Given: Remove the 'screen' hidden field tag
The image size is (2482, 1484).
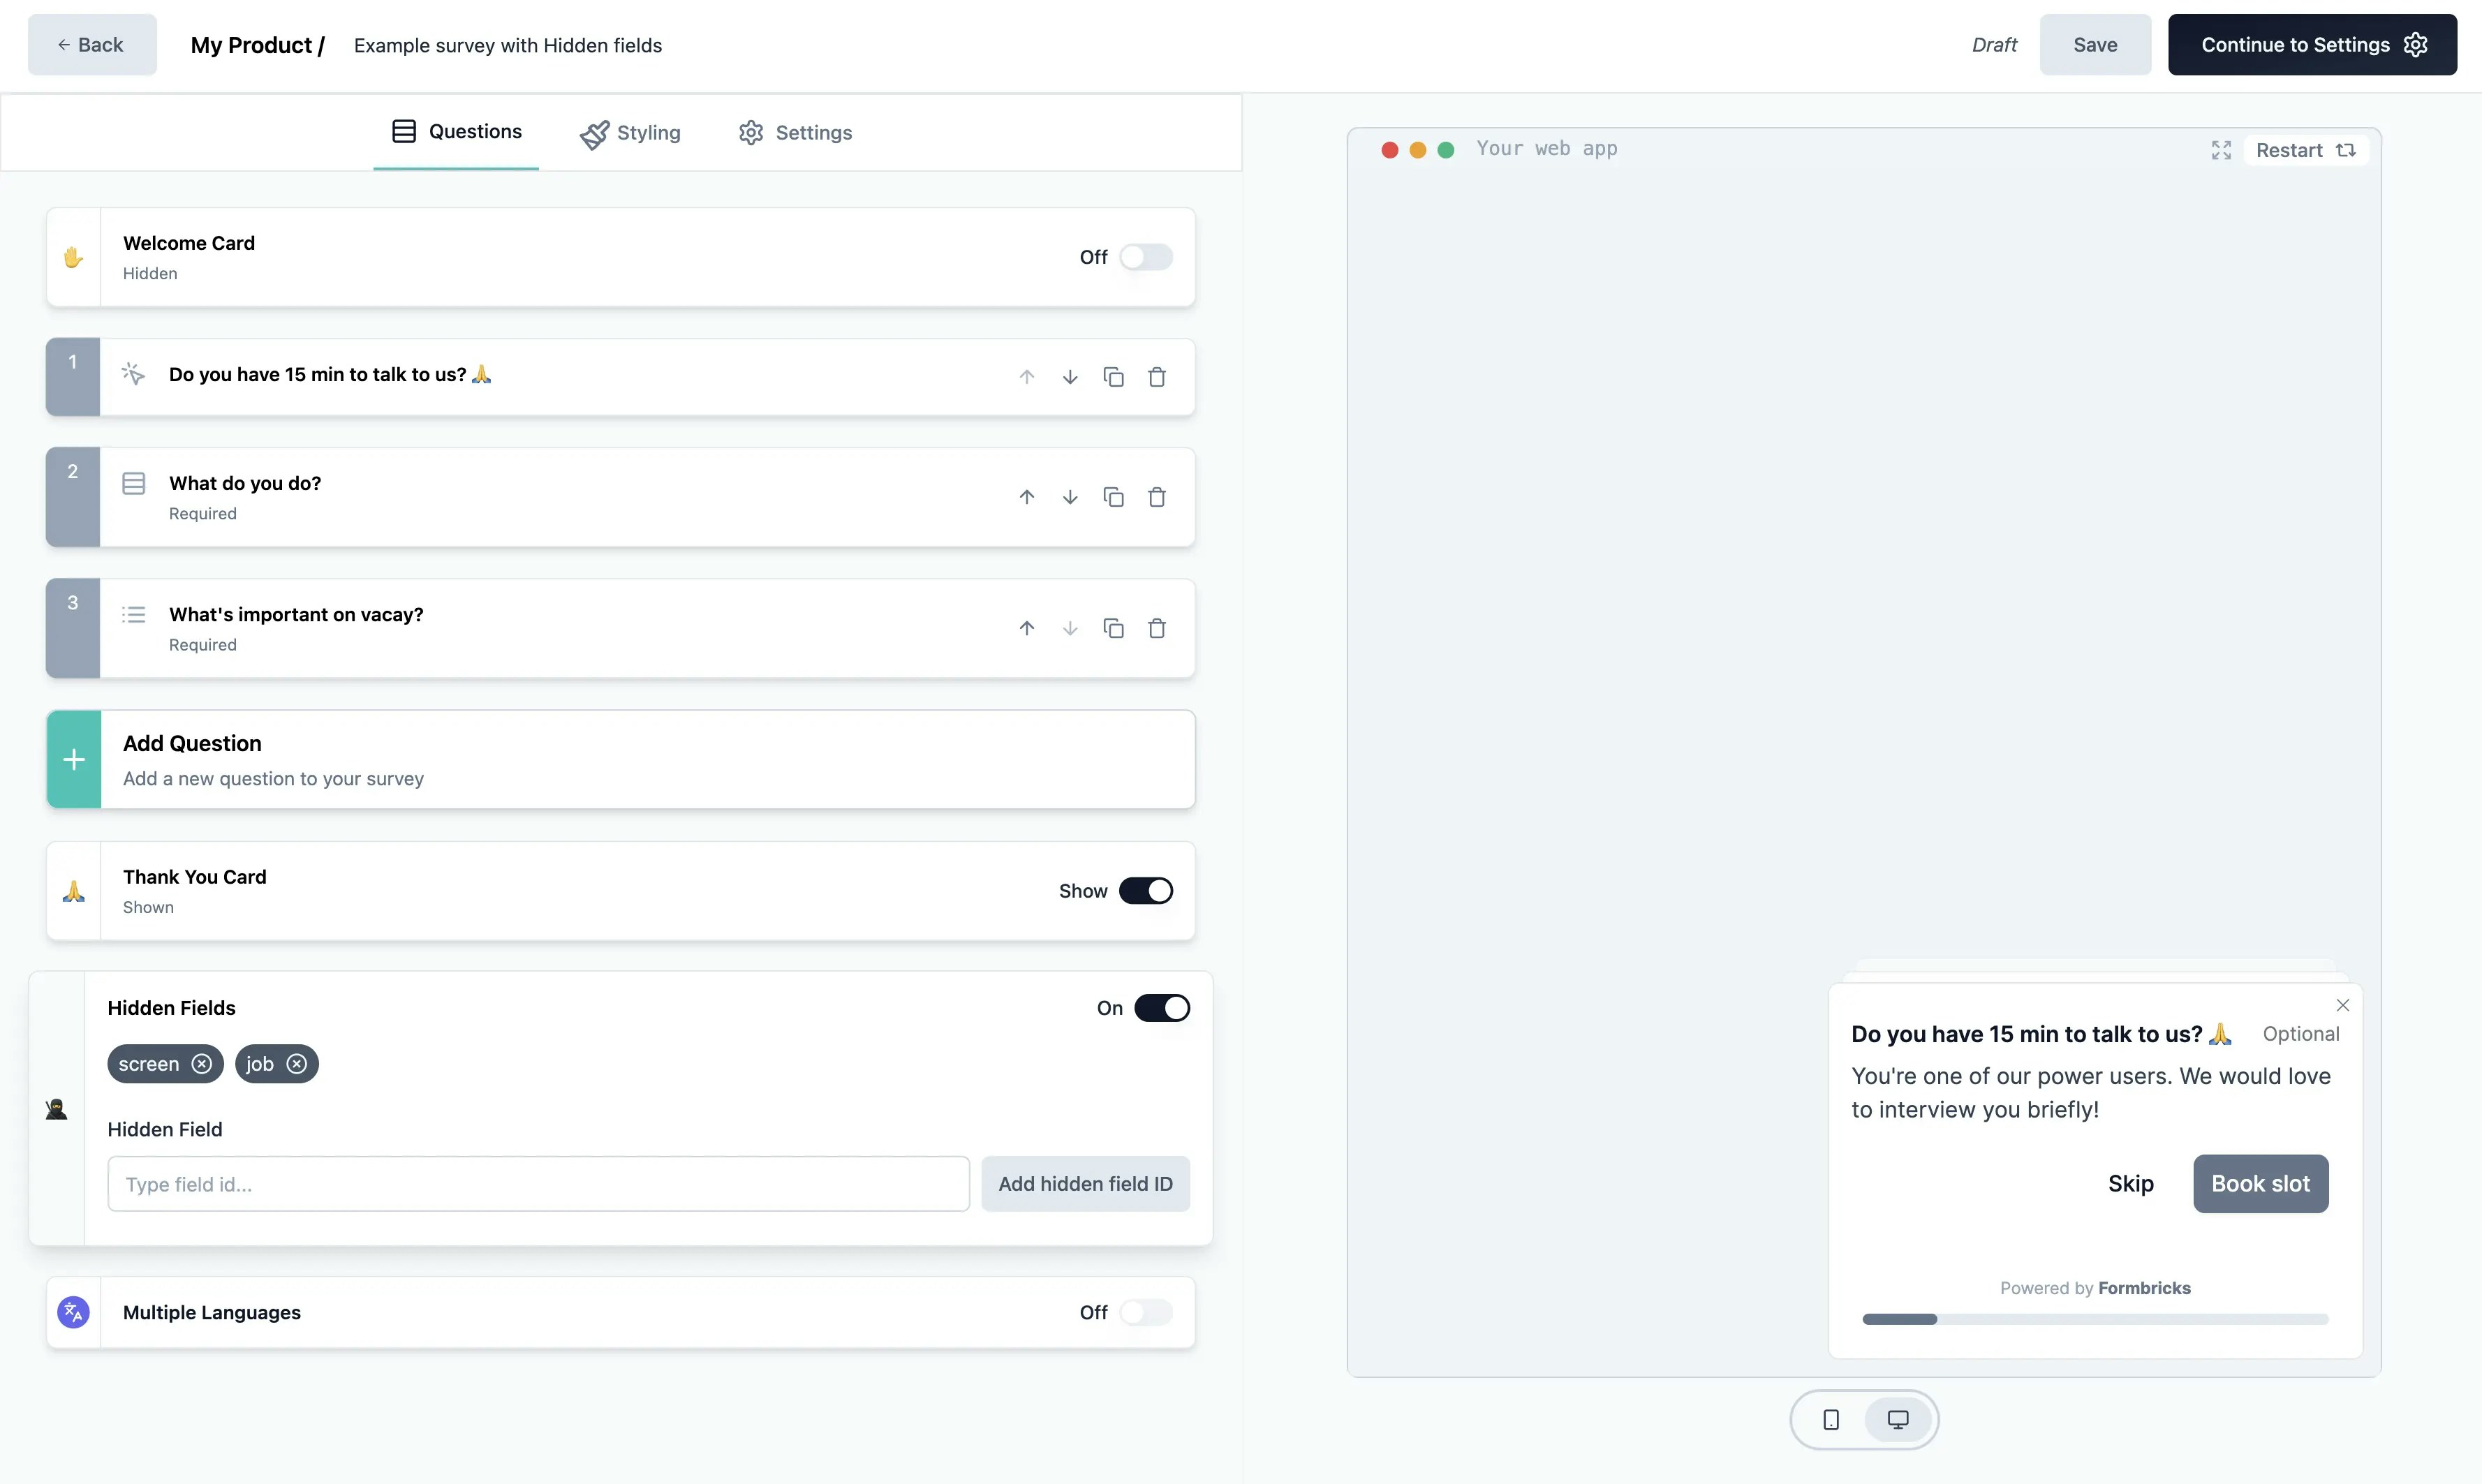Looking at the screenshot, I should click(202, 1064).
